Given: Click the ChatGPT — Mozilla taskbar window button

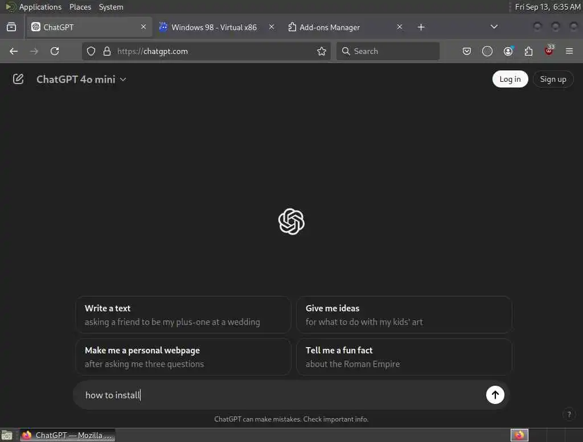Looking at the screenshot, I should tap(67, 435).
